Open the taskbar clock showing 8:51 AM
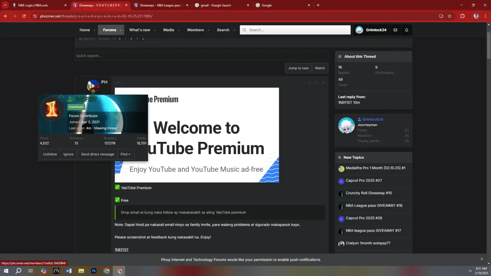The image size is (491, 276). [481, 271]
